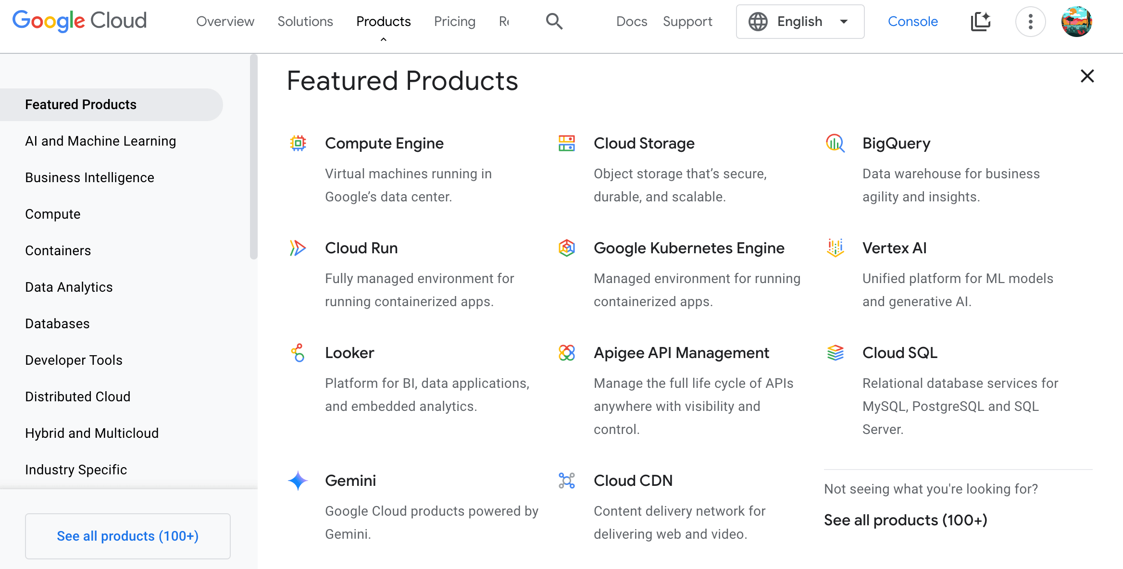The width and height of the screenshot is (1123, 569).
Task: Select Developer Tools category
Action: pos(74,360)
